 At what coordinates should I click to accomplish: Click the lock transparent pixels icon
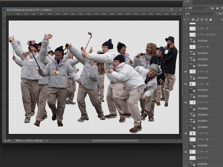pyautogui.click(x=193, y=19)
